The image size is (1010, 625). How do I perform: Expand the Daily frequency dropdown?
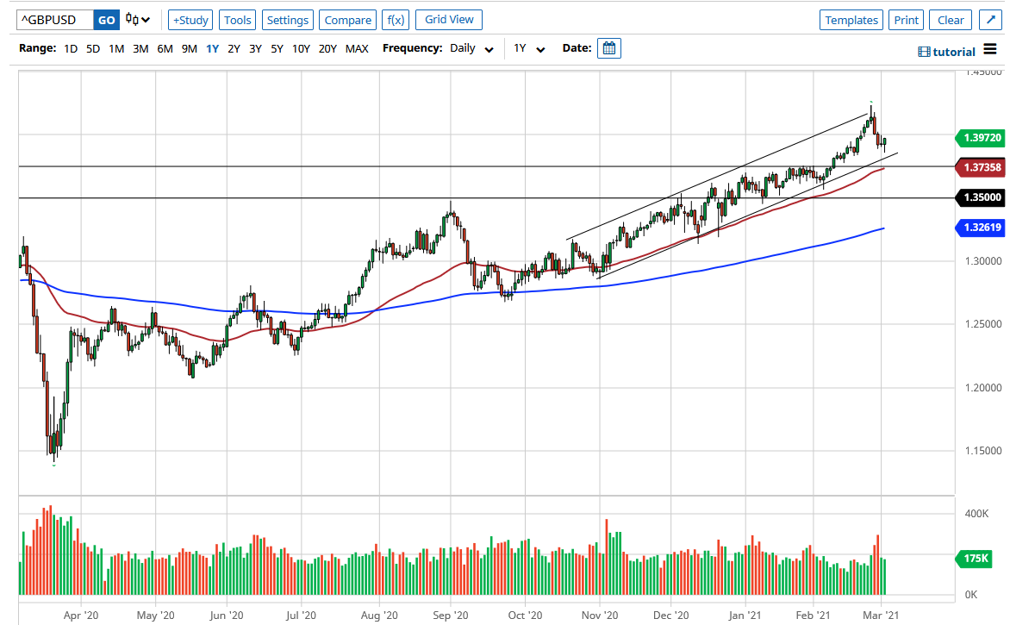[x=471, y=48]
